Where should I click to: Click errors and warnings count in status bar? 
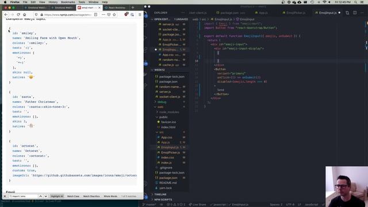tap(176, 205)
